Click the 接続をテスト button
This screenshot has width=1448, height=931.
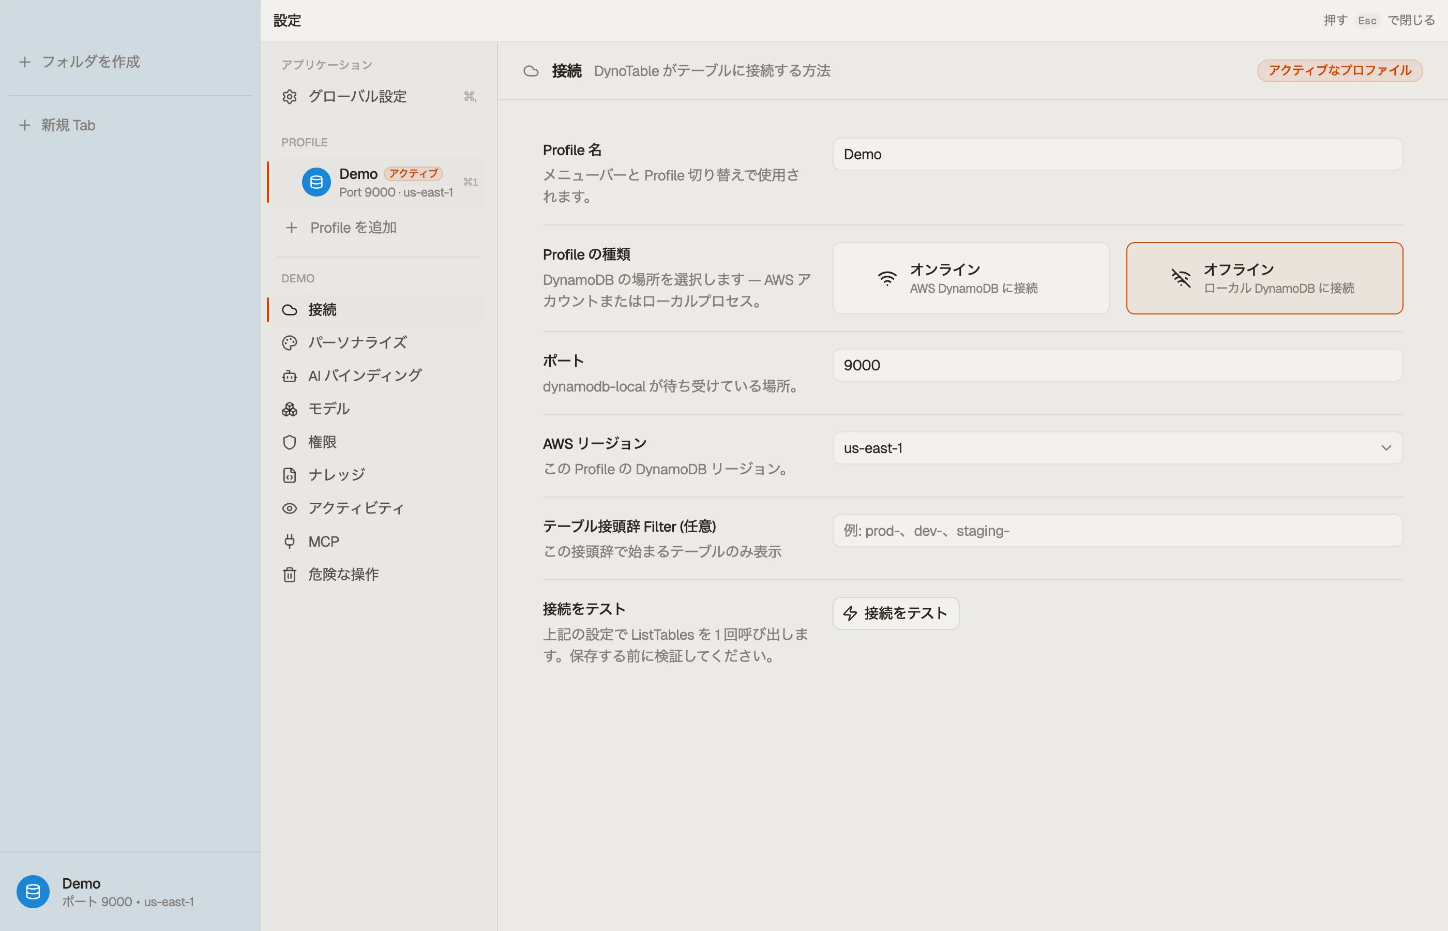click(x=896, y=613)
